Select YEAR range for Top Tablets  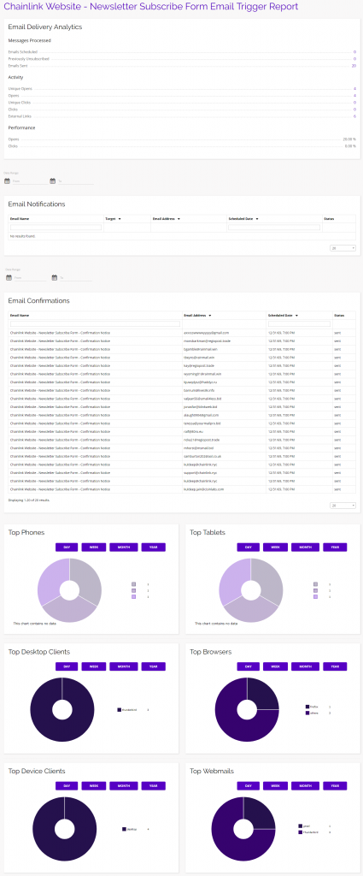[335, 547]
